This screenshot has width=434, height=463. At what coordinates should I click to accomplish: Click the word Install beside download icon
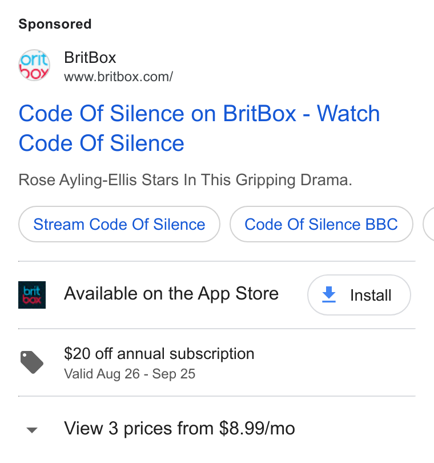tap(371, 295)
